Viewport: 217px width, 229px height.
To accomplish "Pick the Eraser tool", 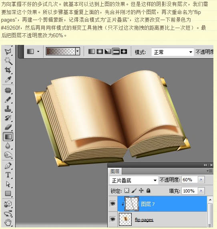I will click(8, 127).
